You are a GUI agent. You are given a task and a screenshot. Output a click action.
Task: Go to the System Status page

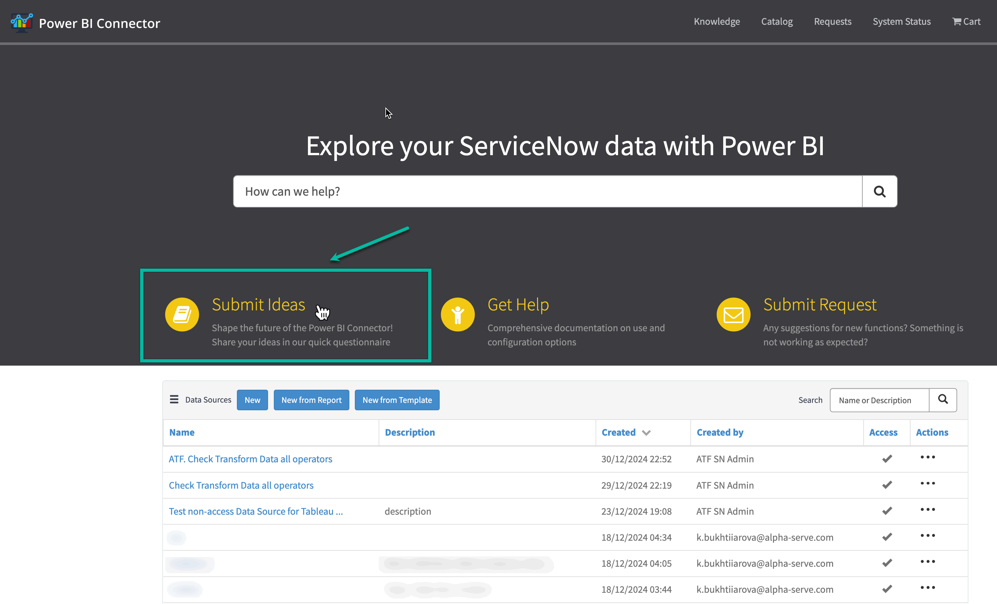pyautogui.click(x=901, y=22)
